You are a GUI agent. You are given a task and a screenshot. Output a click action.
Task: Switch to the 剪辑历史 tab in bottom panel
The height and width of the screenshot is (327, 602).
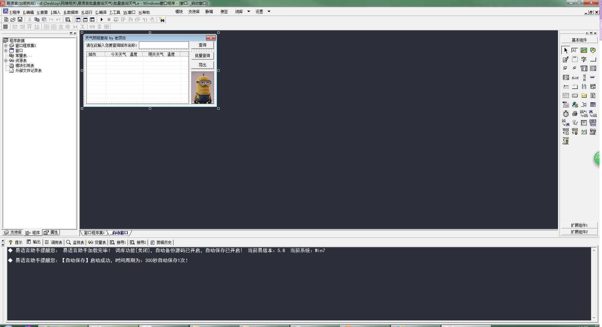point(161,242)
